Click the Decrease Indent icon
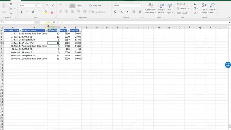The image size is (231, 130). point(78,12)
